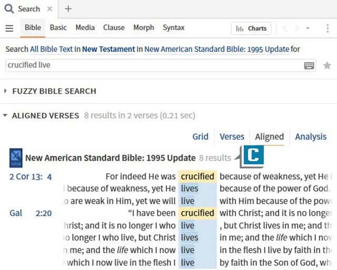Star the current search as favorite
The image size is (337, 270).
click(327, 65)
